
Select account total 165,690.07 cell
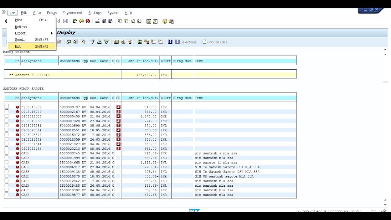140,75
